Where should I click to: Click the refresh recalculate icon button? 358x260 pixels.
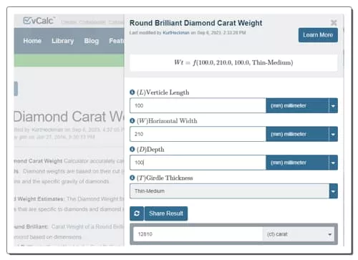click(x=137, y=213)
